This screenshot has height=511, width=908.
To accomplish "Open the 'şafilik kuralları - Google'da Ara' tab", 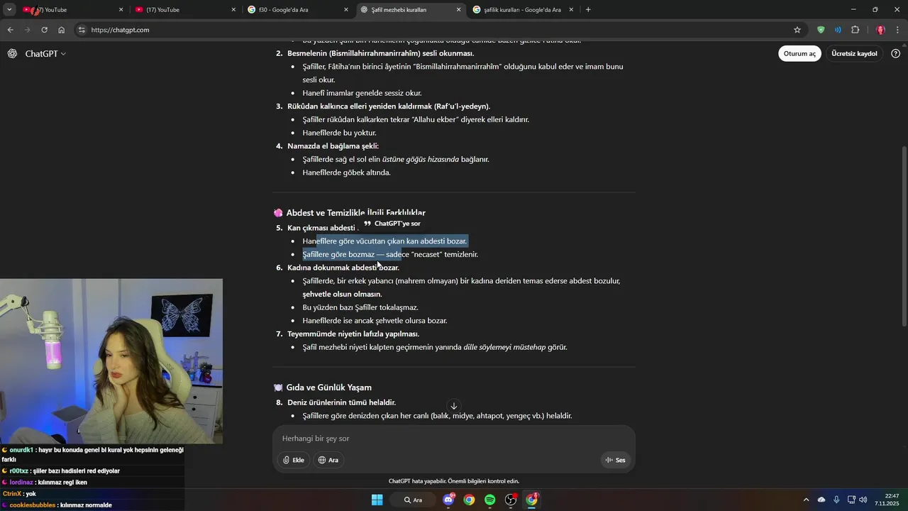I will click(x=524, y=10).
